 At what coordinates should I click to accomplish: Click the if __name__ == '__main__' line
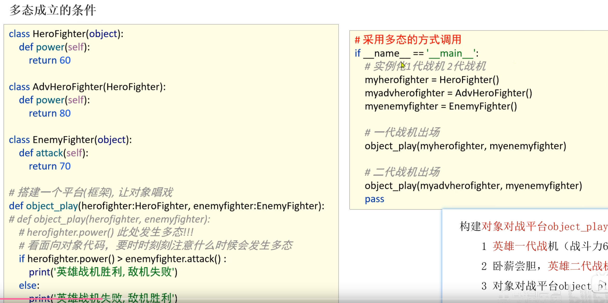pos(416,53)
